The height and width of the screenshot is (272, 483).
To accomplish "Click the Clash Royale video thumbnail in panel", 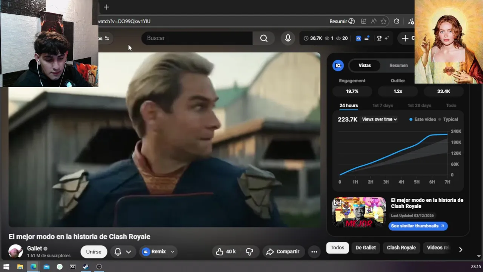I will [x=359, y=212].
